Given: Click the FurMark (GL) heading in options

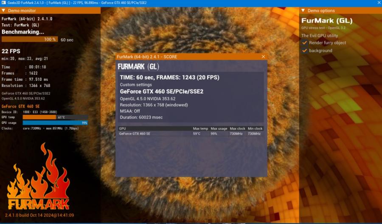Looking at the screenshot, I should point(327,21).
